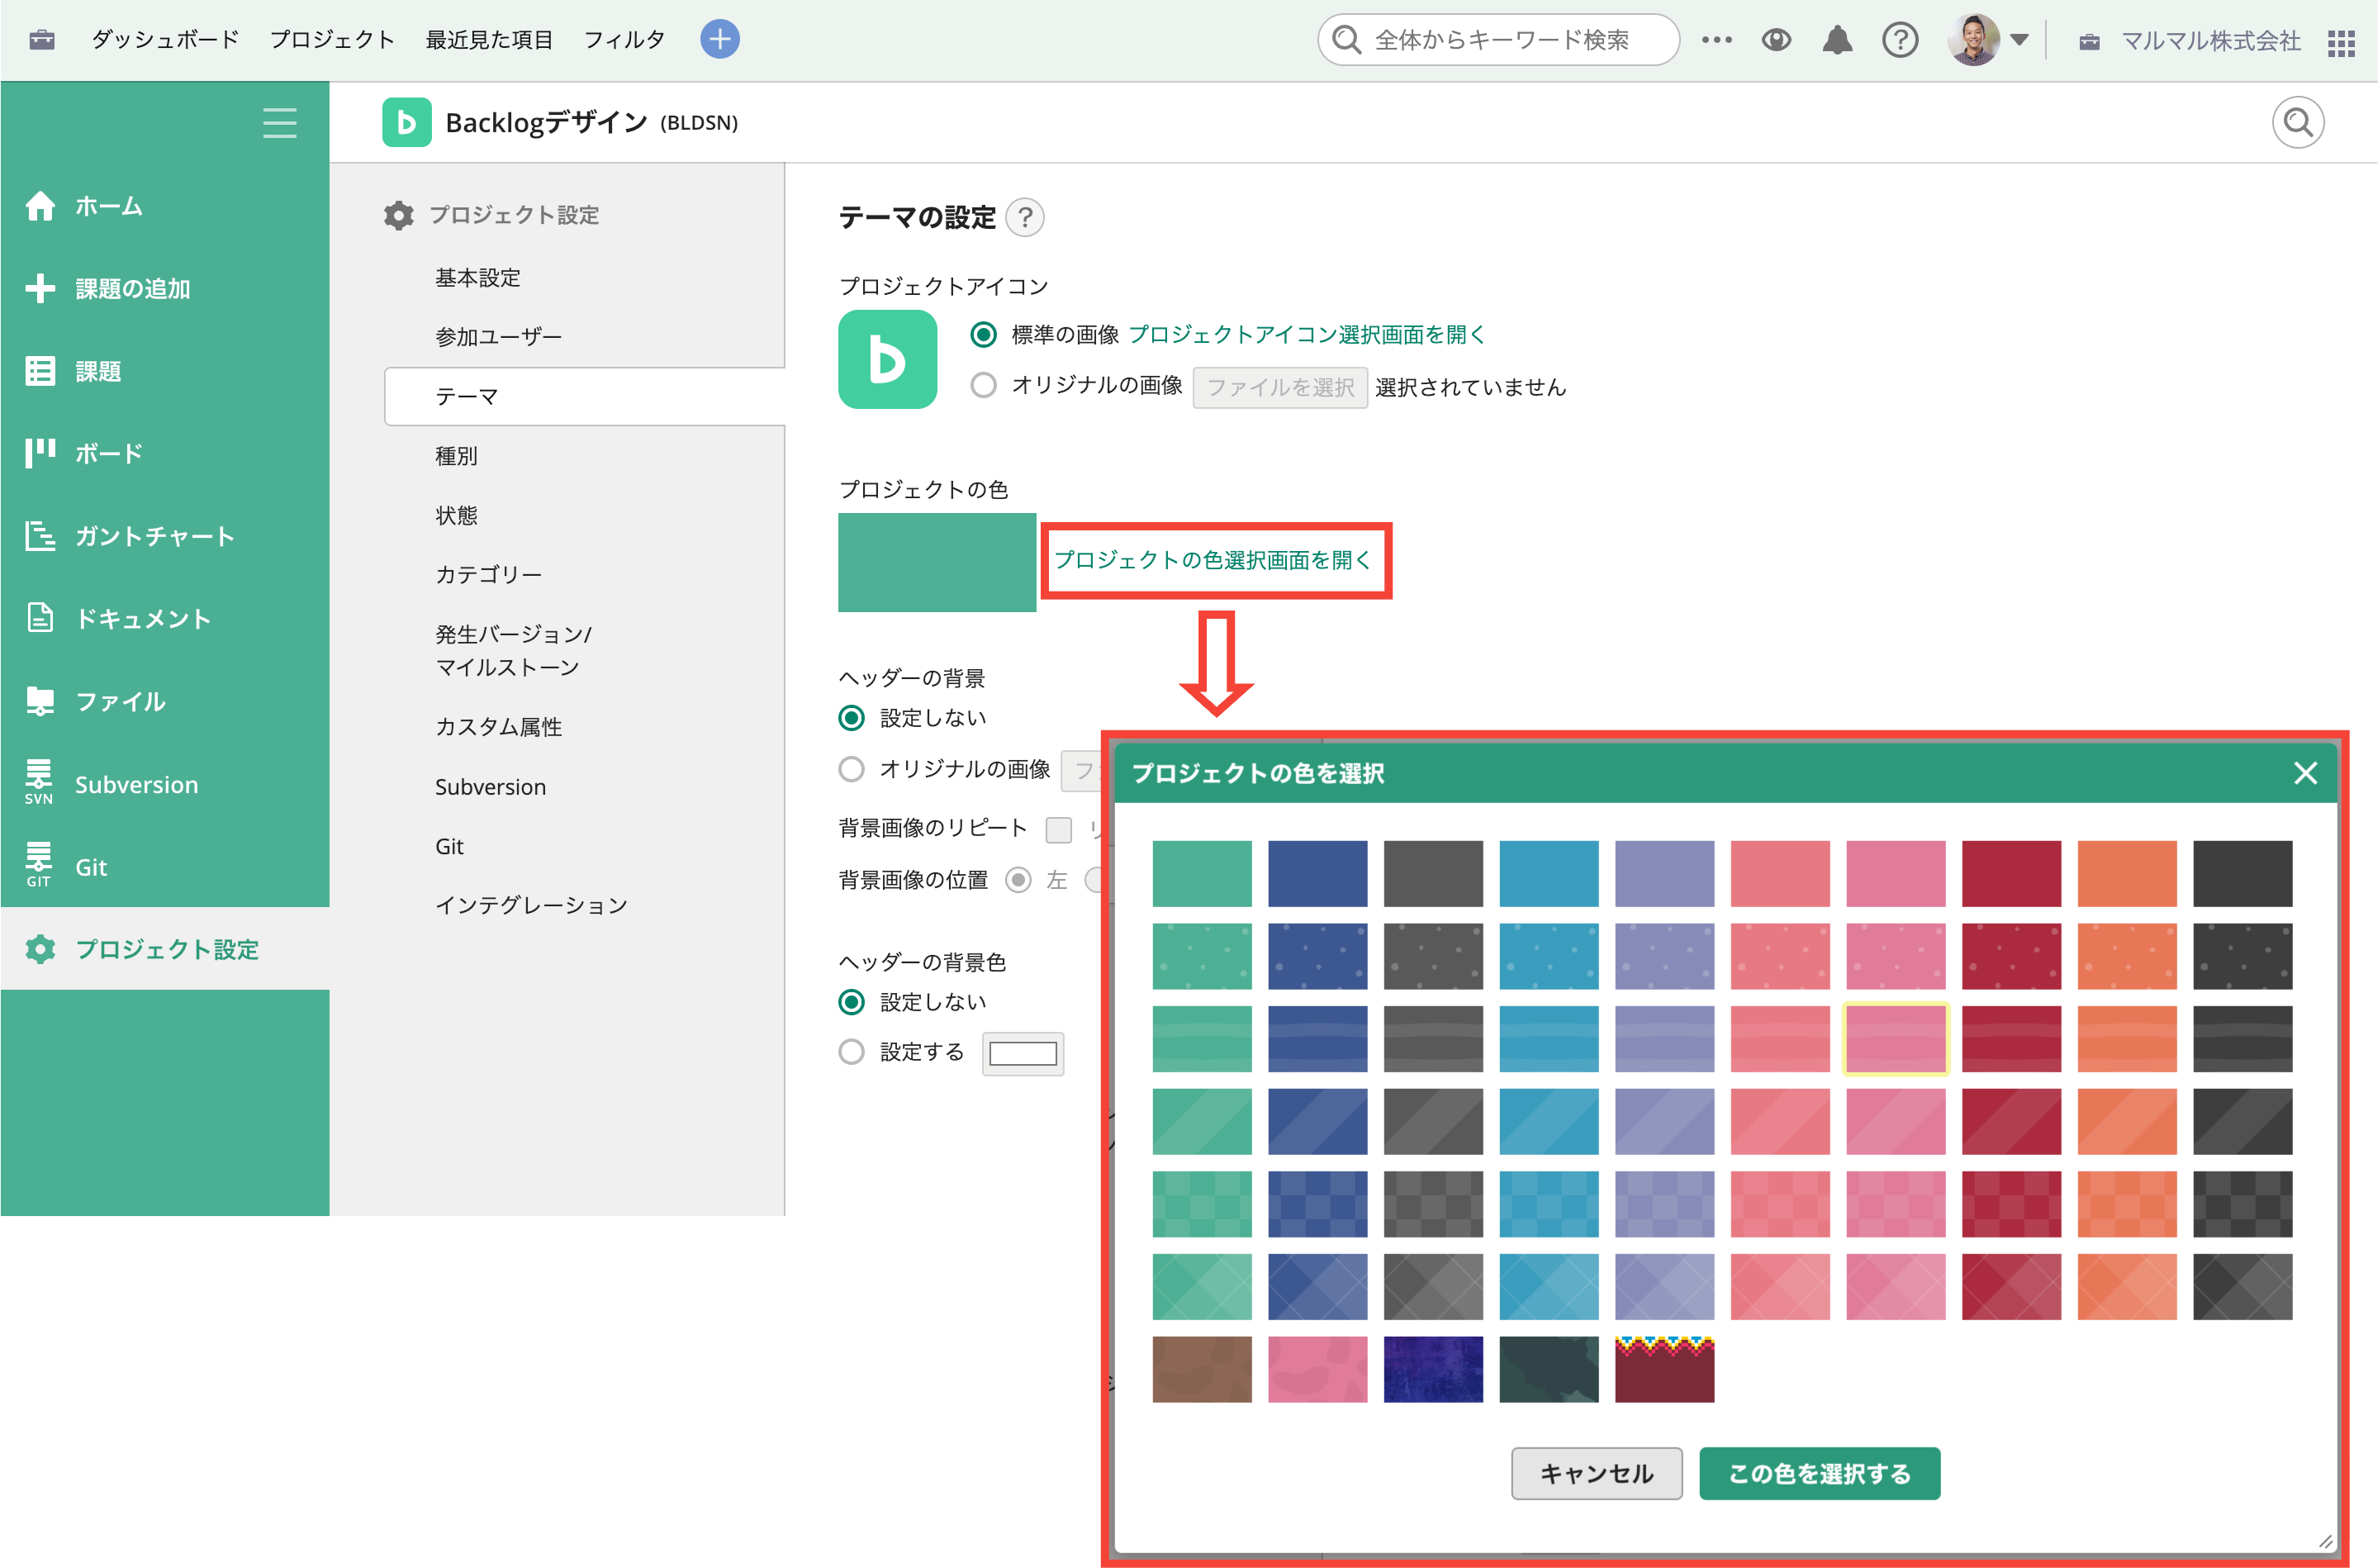Open プロジェクト設定 gear in sidebar
This screenshot has height=1568, width=2378.
click(x=40, y=948)
